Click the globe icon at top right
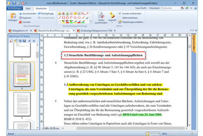 (195, 8)
